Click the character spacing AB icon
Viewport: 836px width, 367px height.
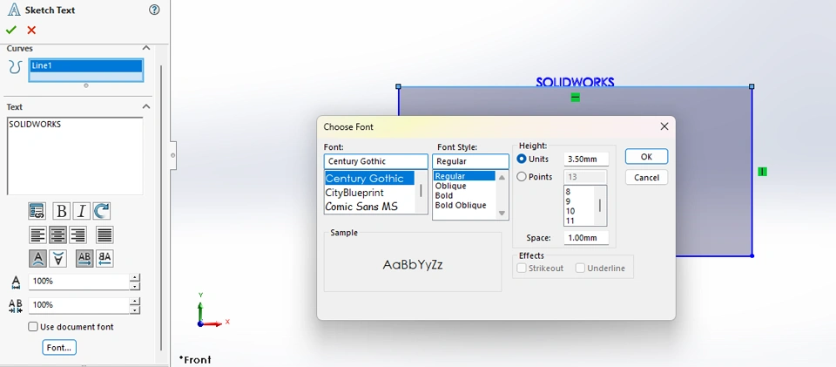click(16, 305)
